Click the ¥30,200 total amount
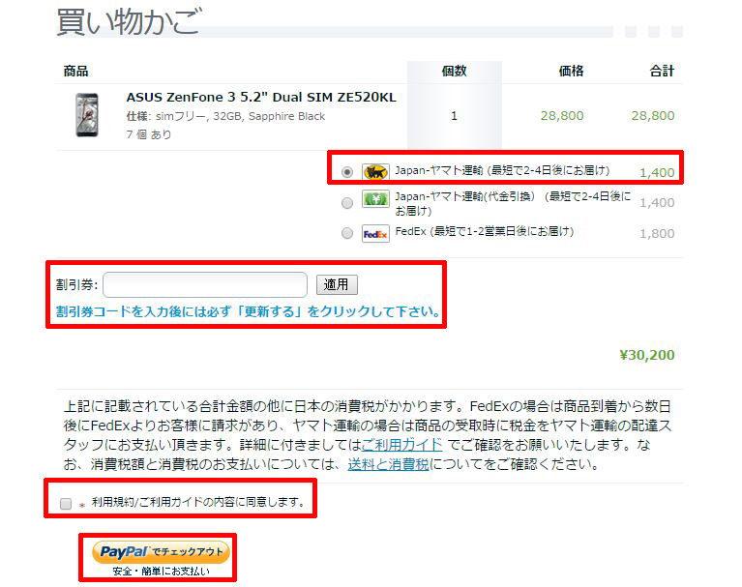This screenshot has width=742, height=587. [x=647, y=355]
